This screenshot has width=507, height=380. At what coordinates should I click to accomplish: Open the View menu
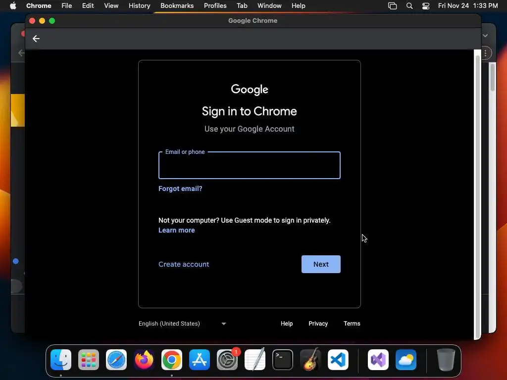click(111, 6)
